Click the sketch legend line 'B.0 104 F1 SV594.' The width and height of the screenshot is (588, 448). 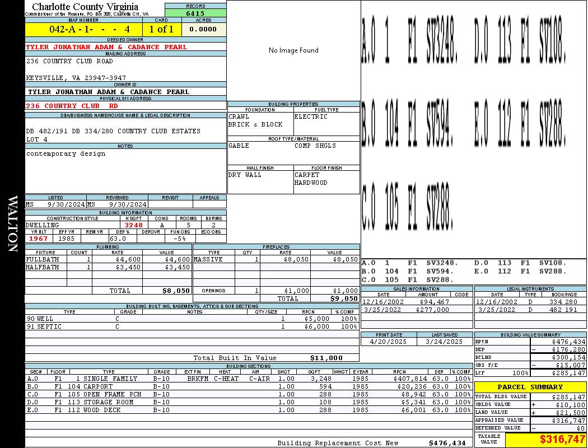[408, 271]
